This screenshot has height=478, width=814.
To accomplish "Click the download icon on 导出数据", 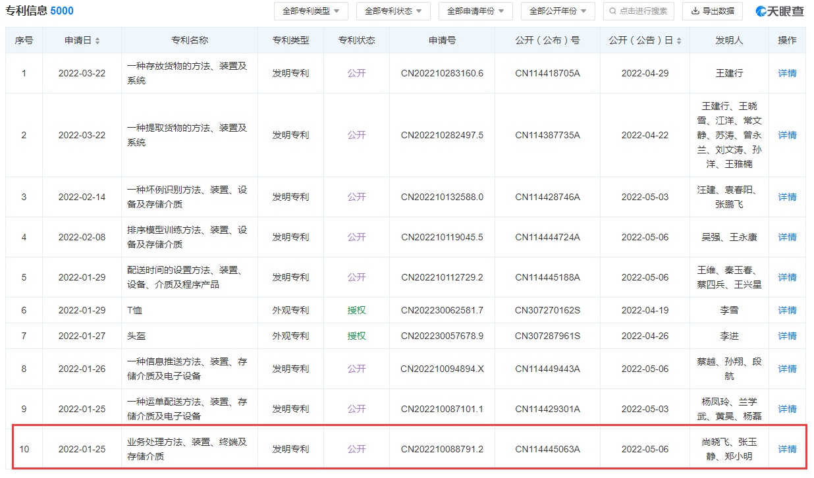I will pyautogui.click(x=695, y=11).
